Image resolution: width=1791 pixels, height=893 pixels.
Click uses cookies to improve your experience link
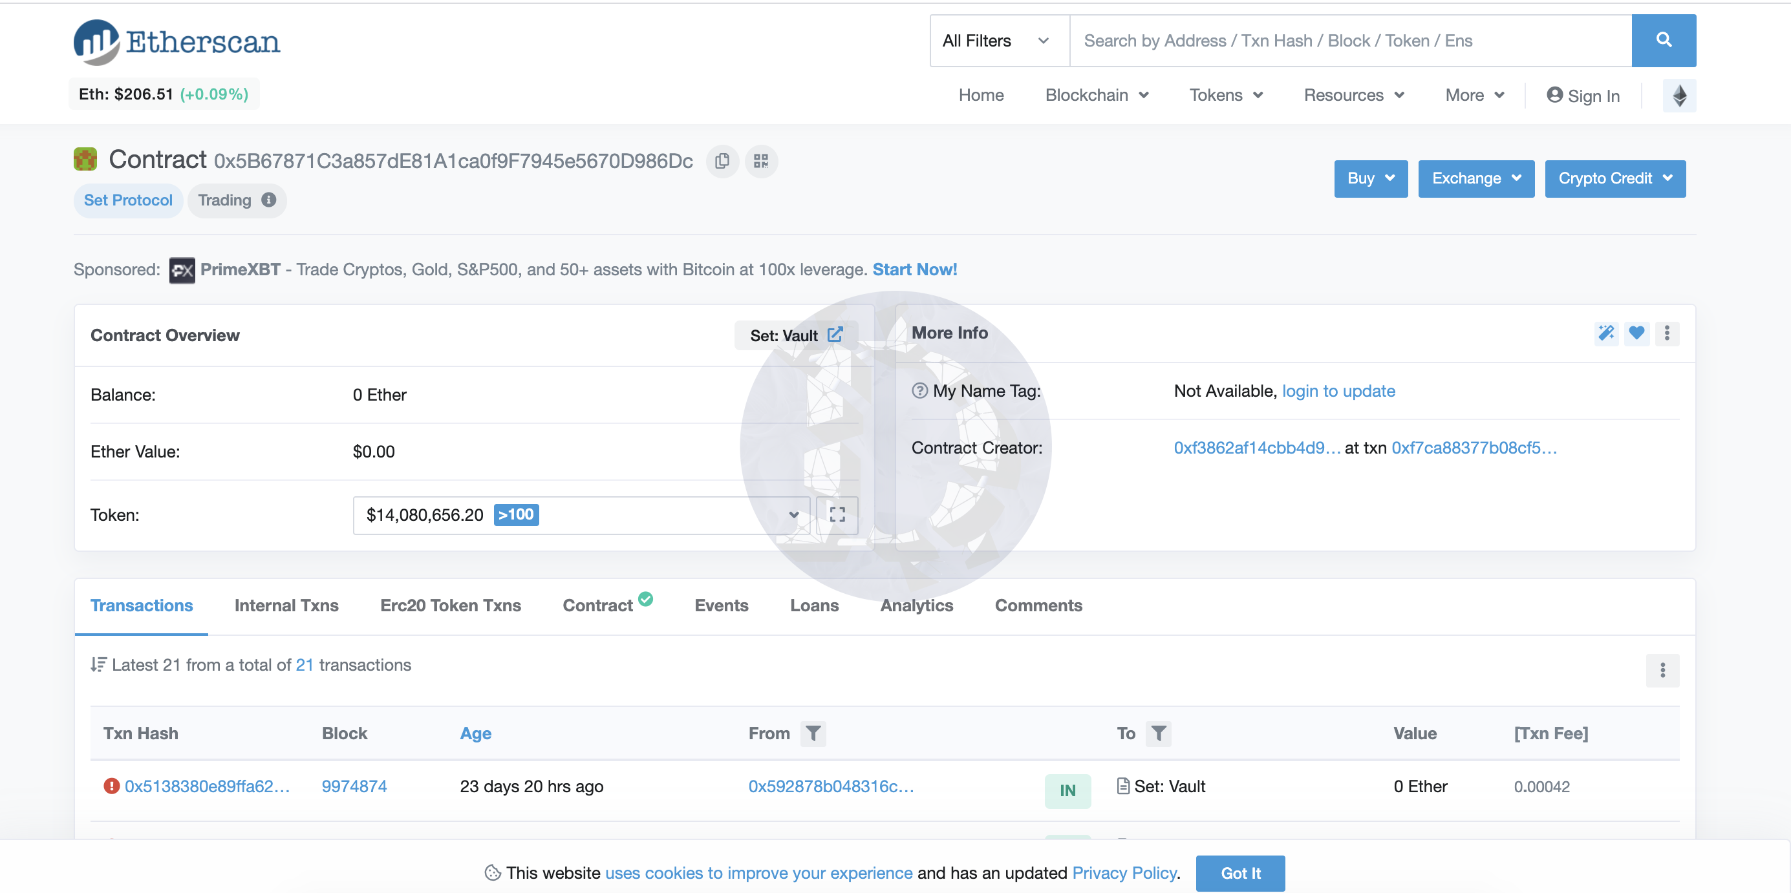click(758, 873)
